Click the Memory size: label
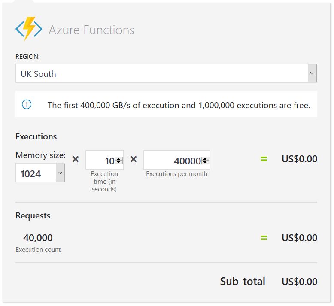The height and width of the screenshot is (306, 334). click(x=40, y=155)
